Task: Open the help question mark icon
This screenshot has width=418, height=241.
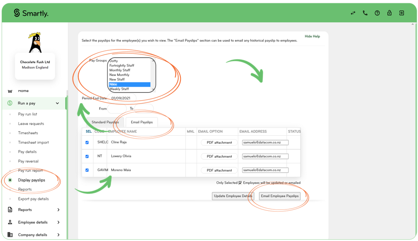Action: click(x=377, y=13)
